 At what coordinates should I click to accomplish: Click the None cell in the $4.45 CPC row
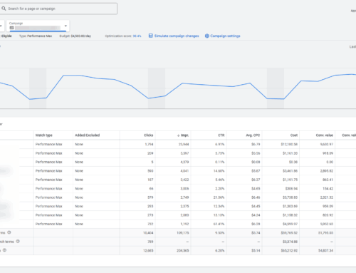click(x=79, y=206)
